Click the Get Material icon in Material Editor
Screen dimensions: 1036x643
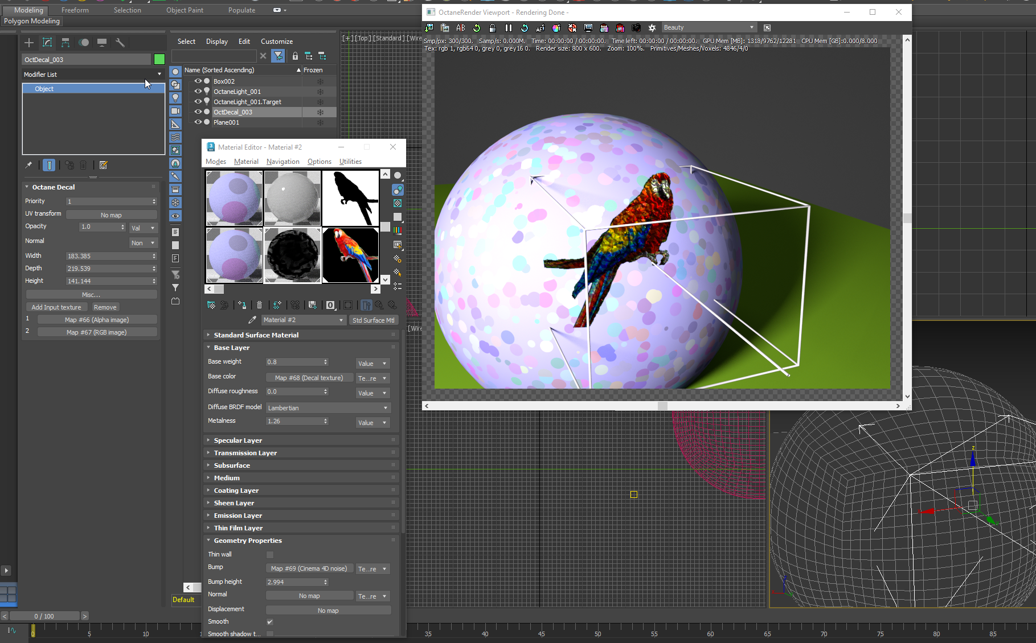(x=211, y=306)
